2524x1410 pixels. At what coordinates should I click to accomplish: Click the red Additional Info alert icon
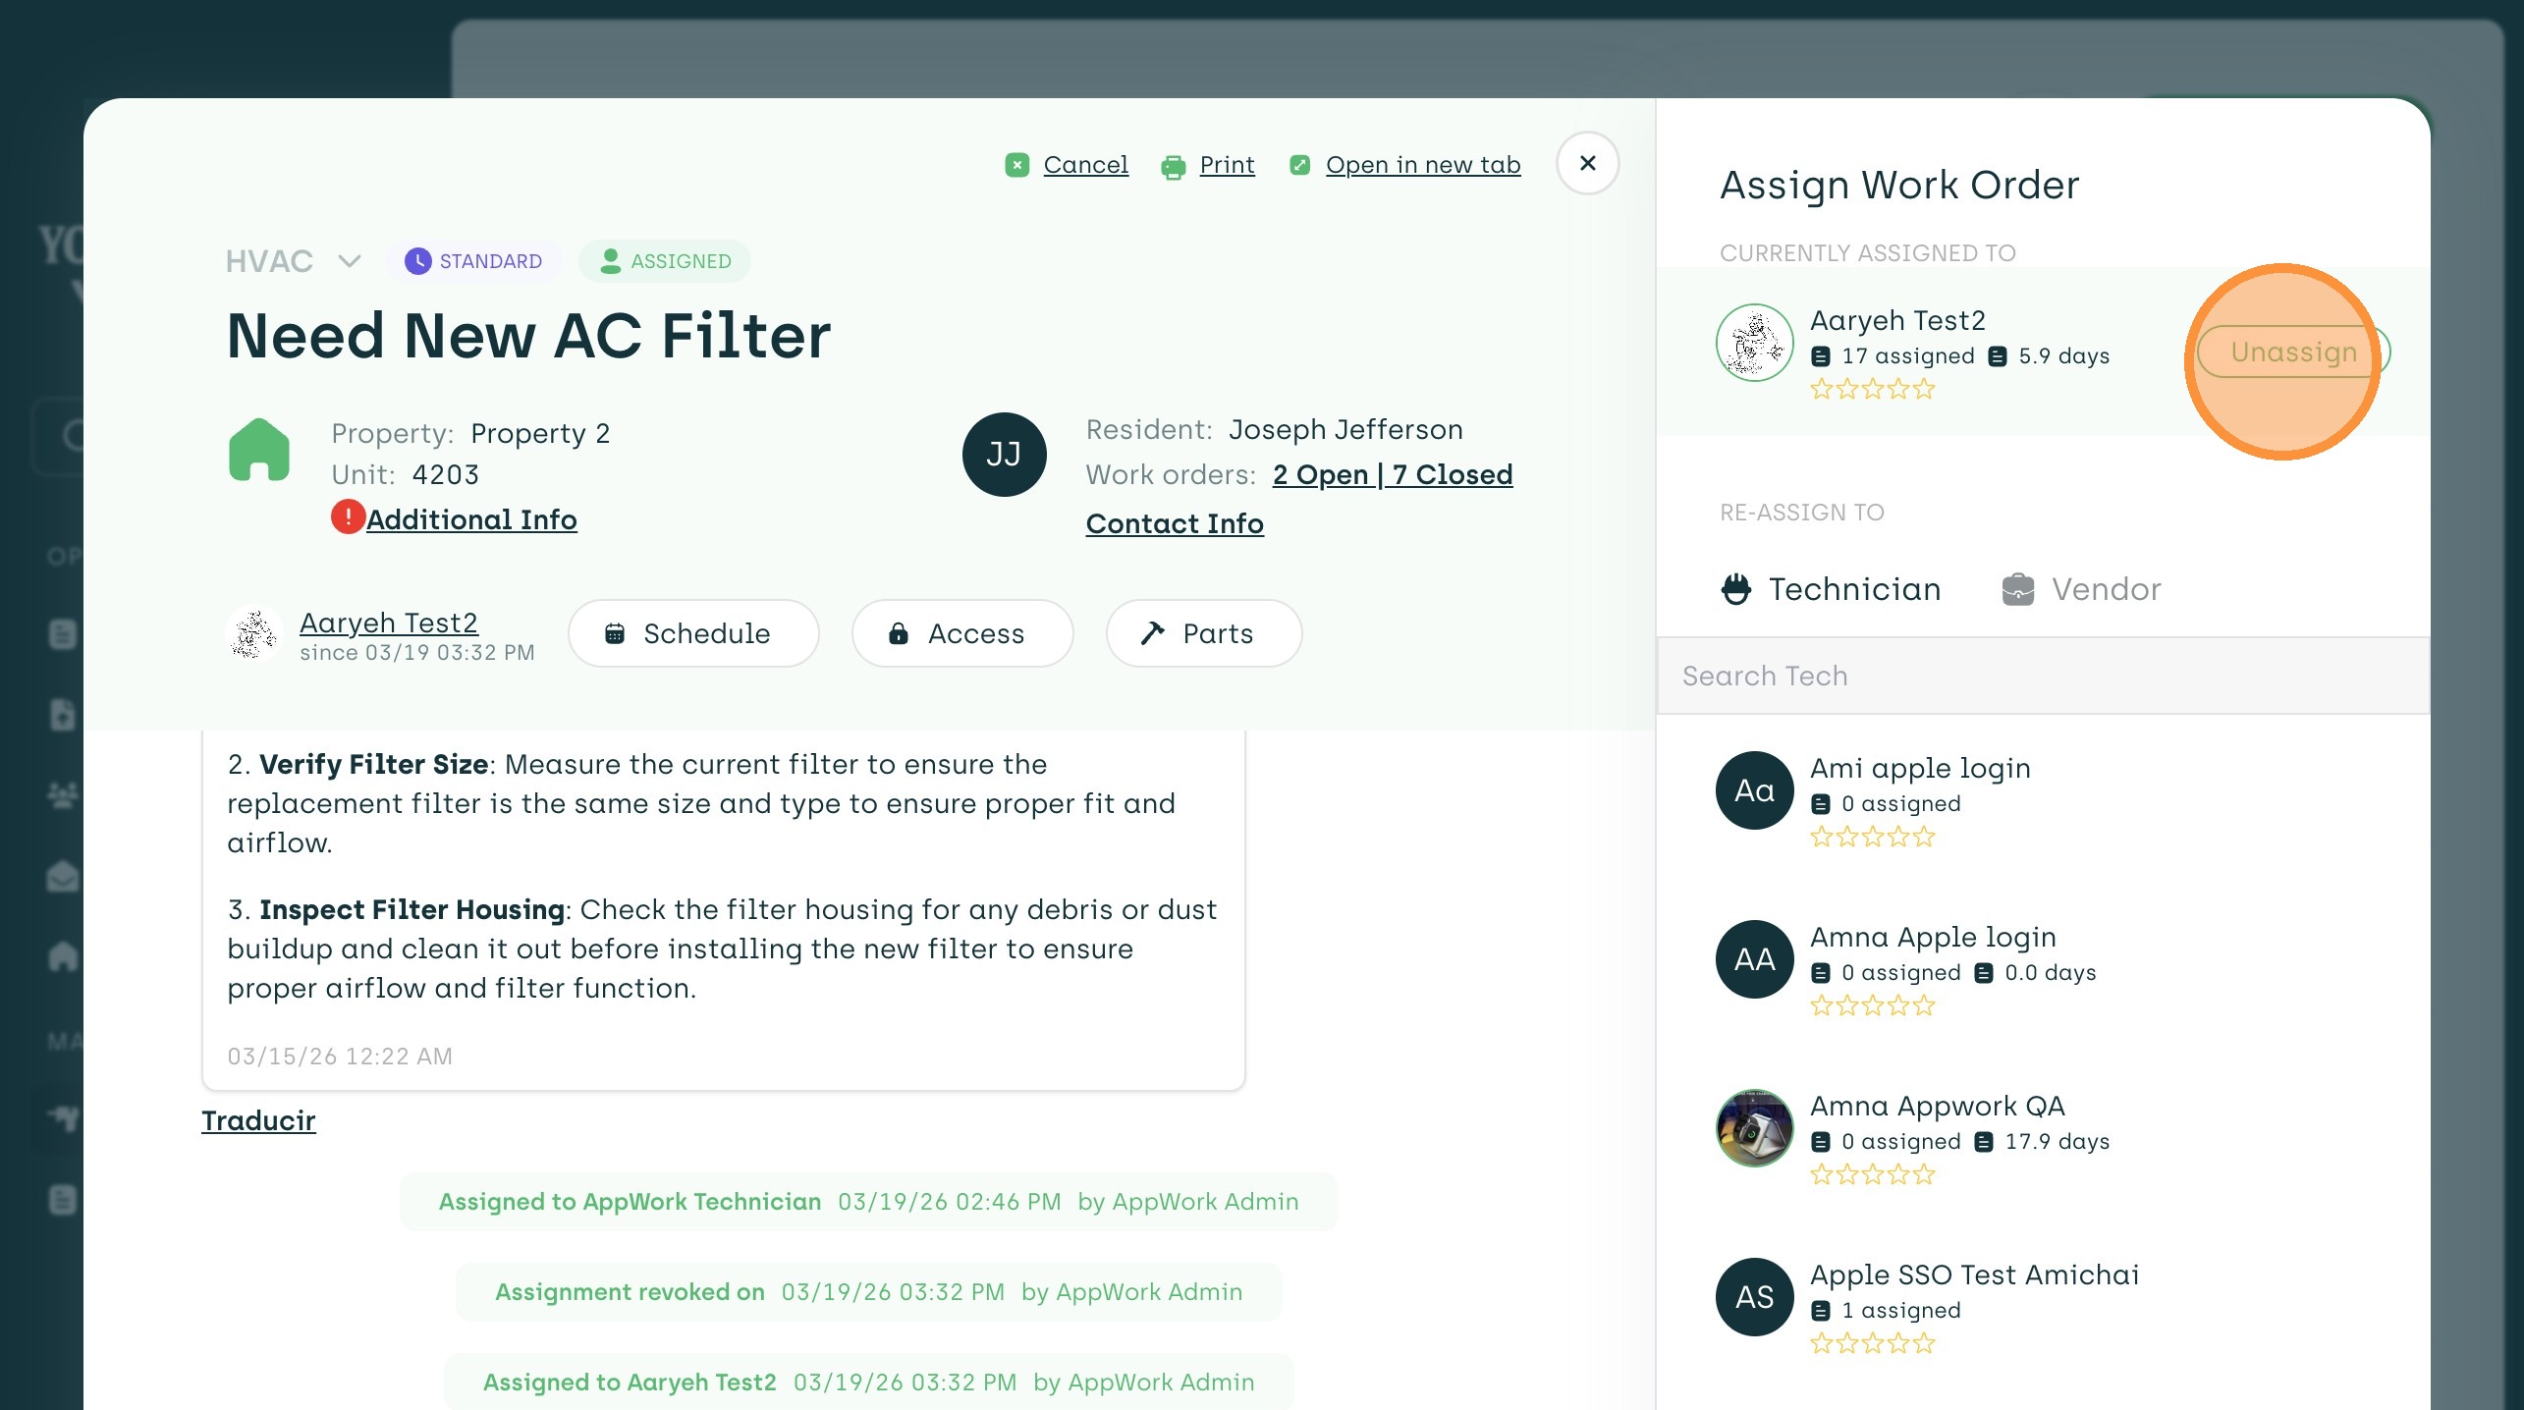click(x=347, y=516)
